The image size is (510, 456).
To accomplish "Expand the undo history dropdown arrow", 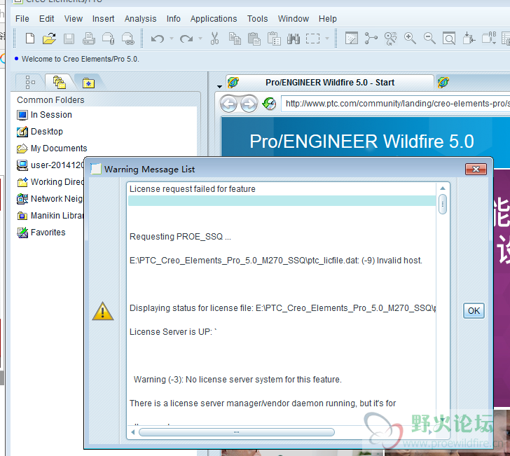I will click(x=172, y=39).
